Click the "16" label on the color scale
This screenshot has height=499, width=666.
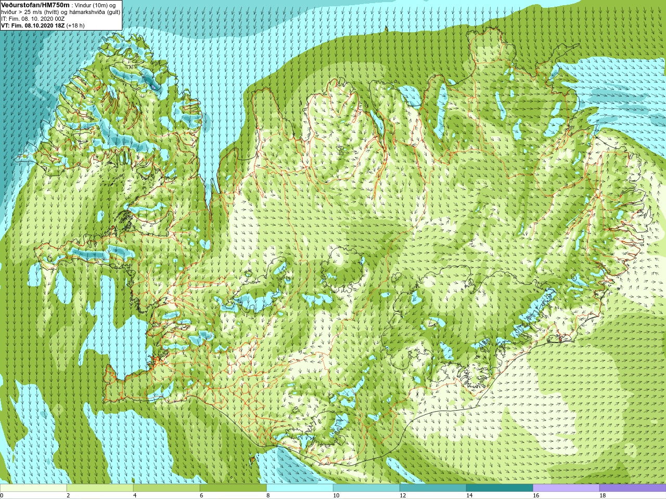click(x=536, y=495)
